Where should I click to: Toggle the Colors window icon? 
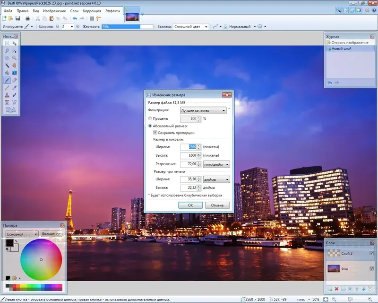[359, 10]
